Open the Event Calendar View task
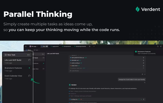163x103 pixels. (x=17, y=77)
